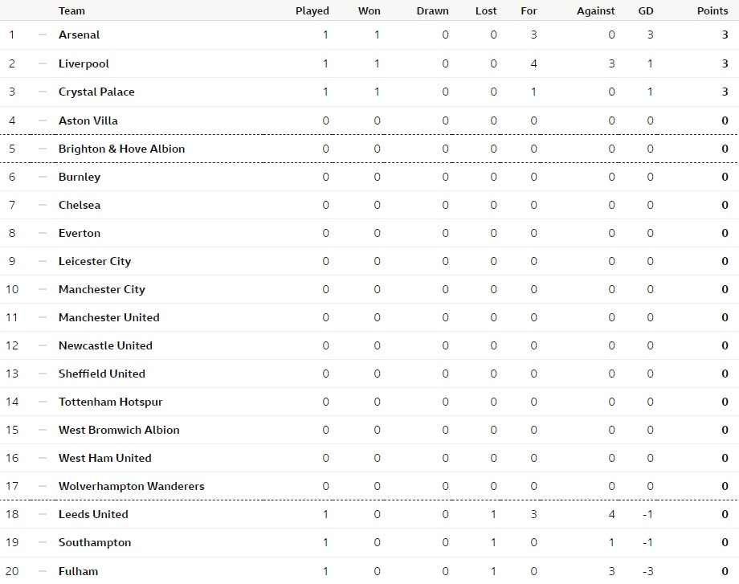The width and height of the screenshot is (739, 584).
Task: Click the movement indicator beside Southampton
Action: tap(43, 542)
